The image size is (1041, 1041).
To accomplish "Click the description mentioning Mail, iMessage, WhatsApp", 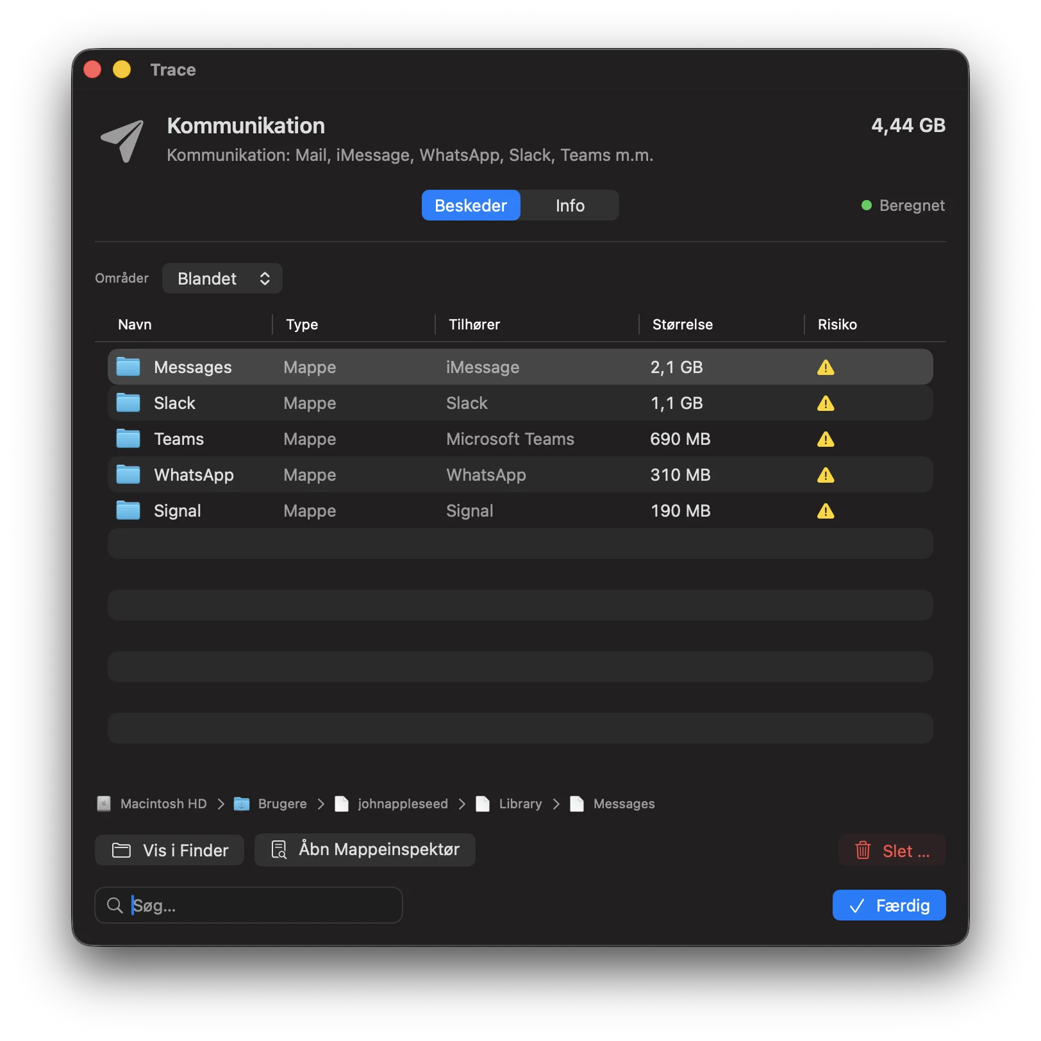I will pos(410,155).
